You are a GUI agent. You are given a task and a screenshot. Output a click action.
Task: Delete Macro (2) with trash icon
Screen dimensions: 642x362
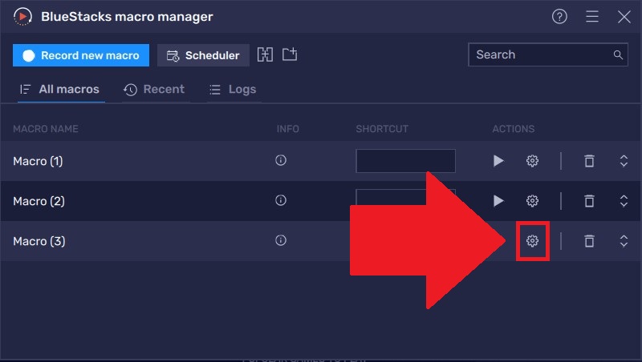coord(589,200)
